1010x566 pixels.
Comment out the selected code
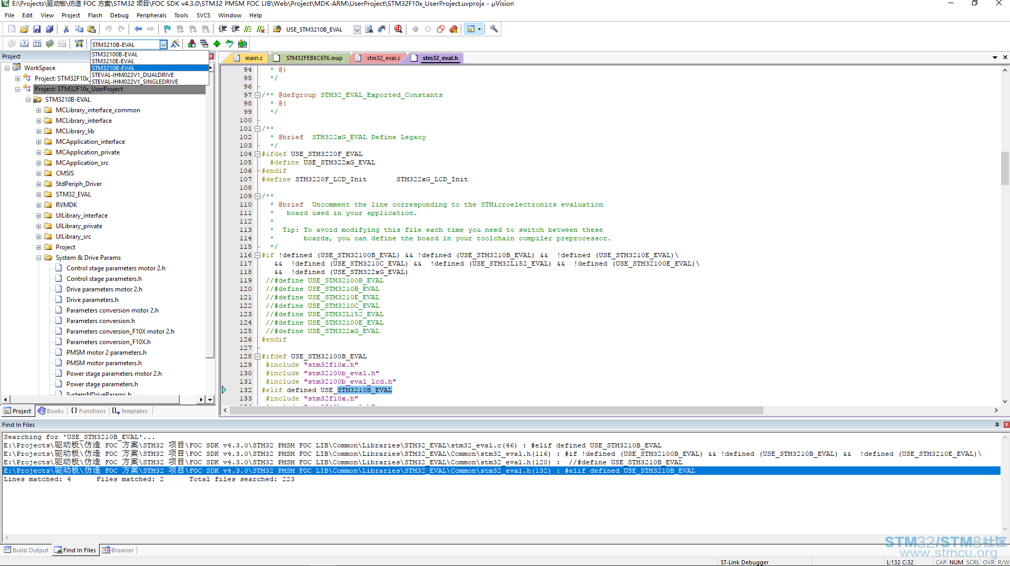(248, 29)
